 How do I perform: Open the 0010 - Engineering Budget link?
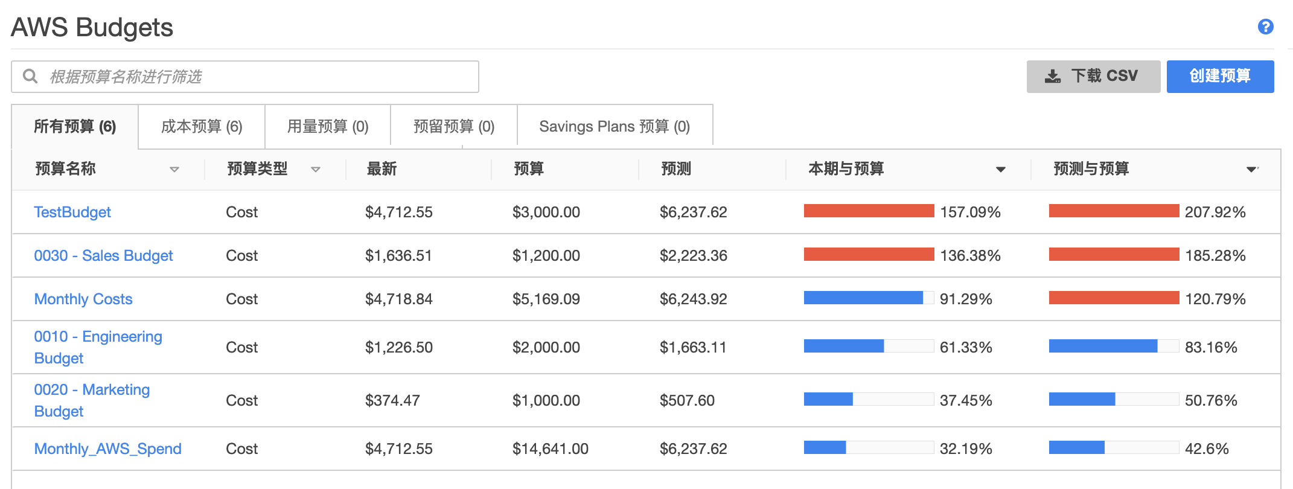tap(98, 347)
